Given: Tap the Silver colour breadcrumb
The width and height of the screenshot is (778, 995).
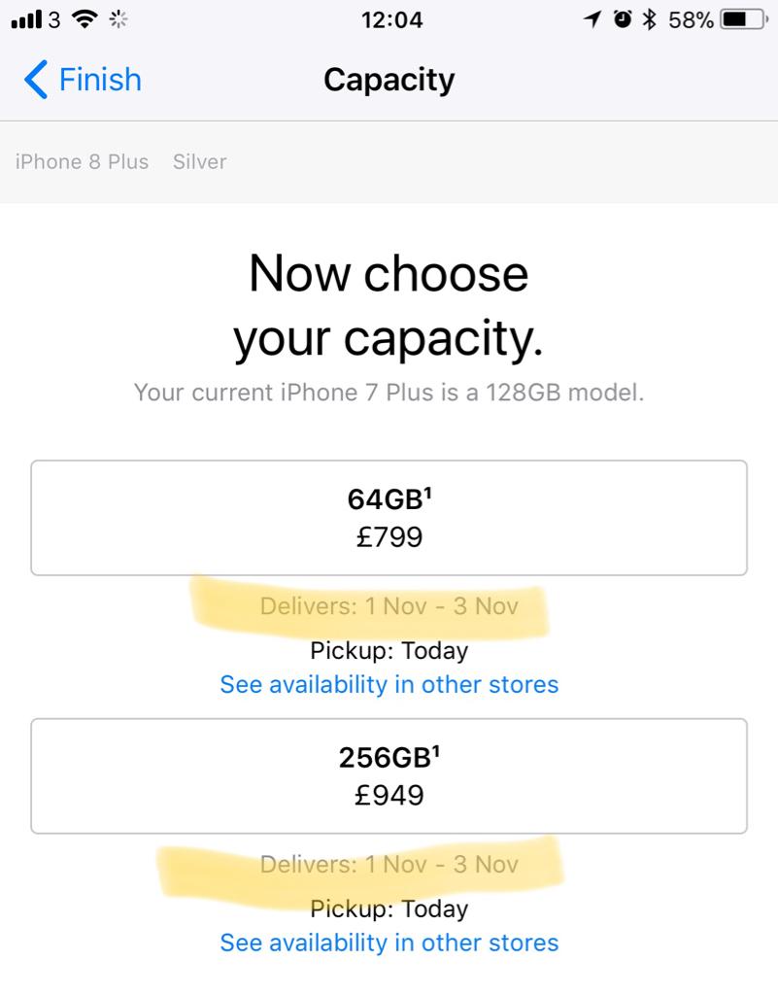Looking at the screenshot, I should pyautogui.click(x=199, y=162).
